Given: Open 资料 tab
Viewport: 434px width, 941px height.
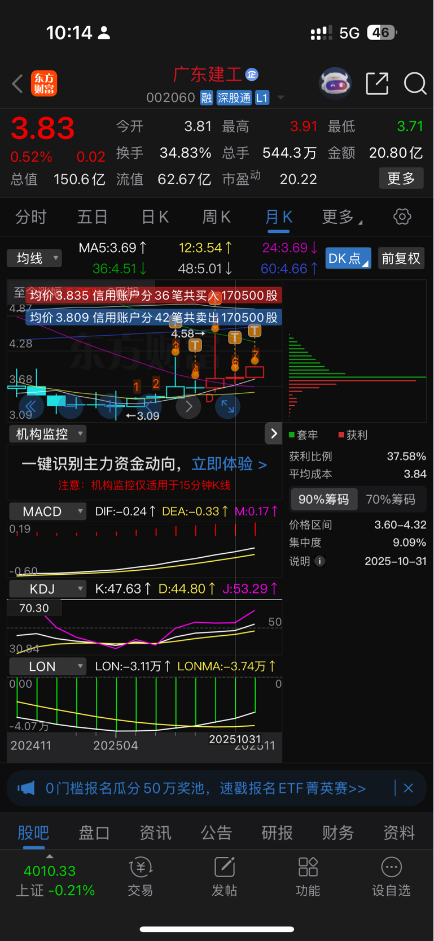Looking at the screenshot, I should (x=399, y=832).
